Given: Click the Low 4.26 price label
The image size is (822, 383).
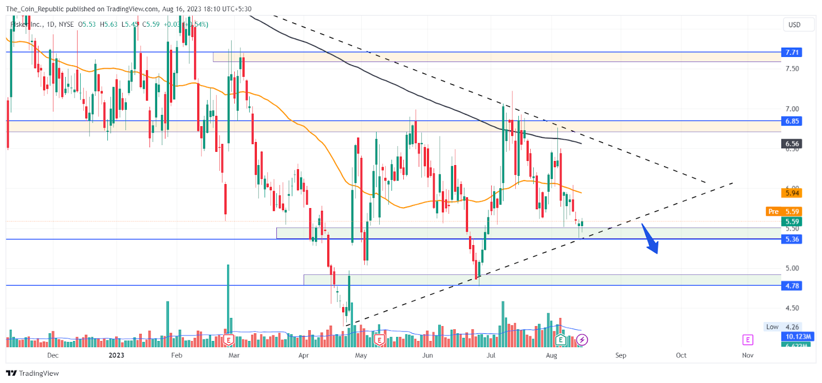Looking at the screenshot, I should [x=783, y=327].
